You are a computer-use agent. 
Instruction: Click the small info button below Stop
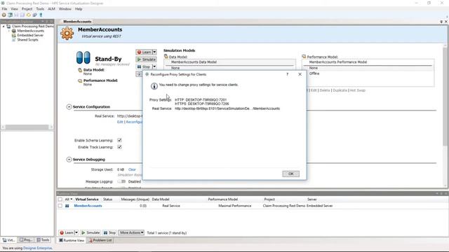(139, 74)
